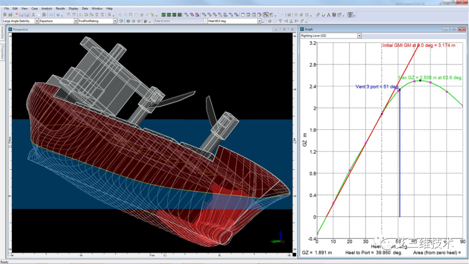
Task: Open the View menu
Action: point(24,8)
